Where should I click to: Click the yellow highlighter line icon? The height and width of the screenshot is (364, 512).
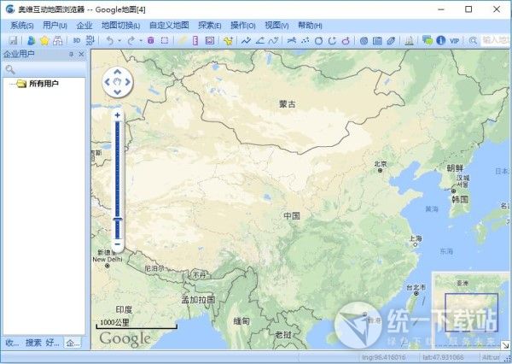[x=183, y=40]
